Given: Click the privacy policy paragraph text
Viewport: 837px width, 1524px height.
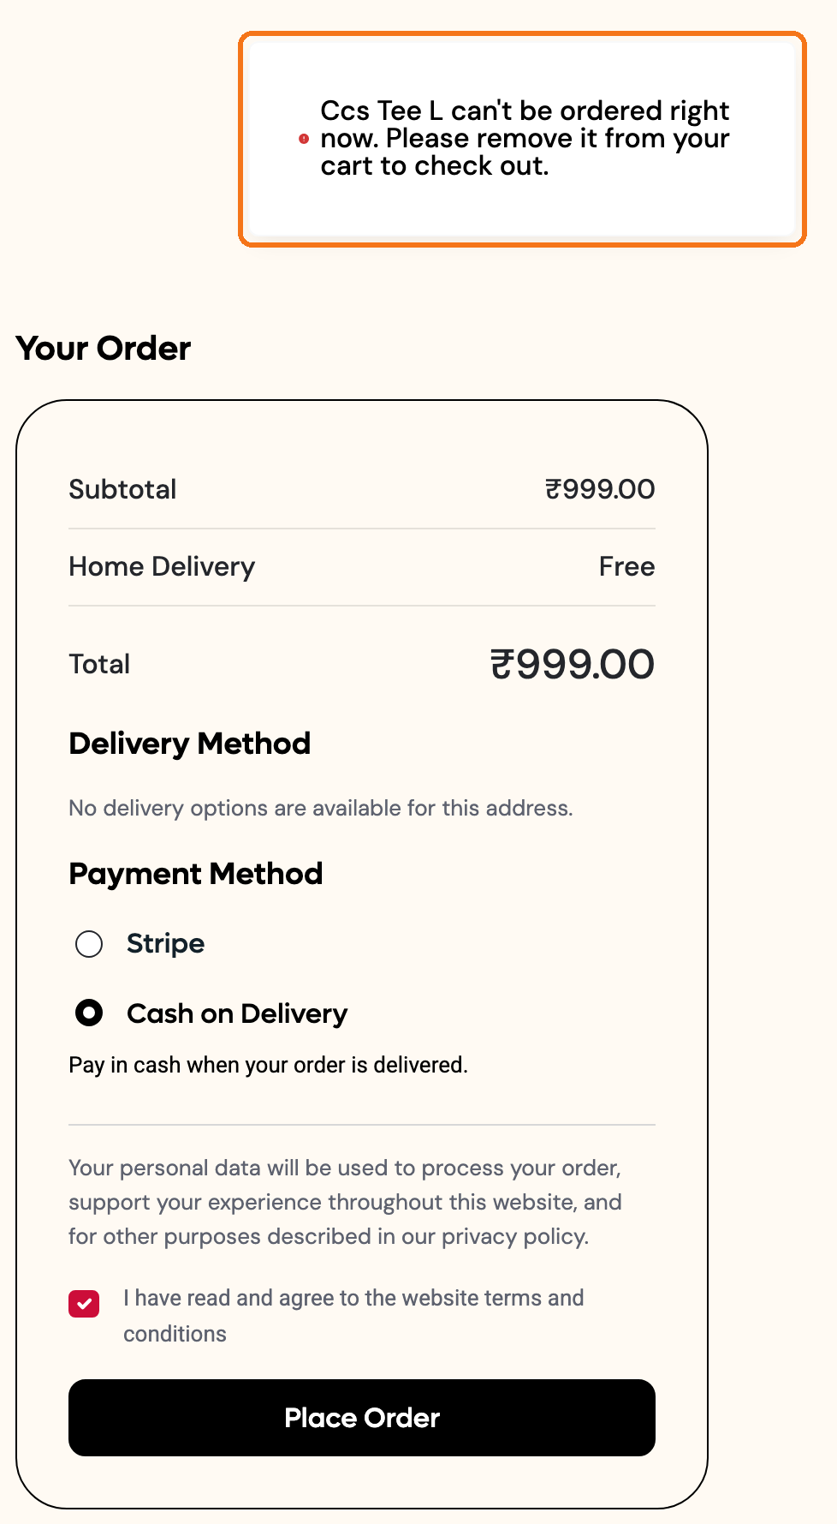Looking at the screenshot, I should pos(345,1202).
